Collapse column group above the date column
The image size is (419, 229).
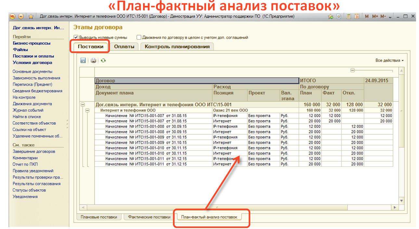pos(352,70)
